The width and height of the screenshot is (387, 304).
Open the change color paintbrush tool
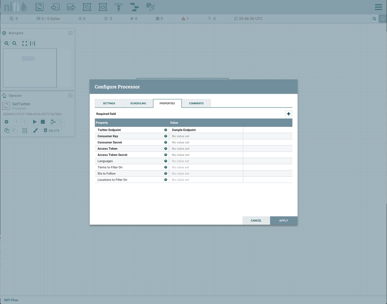click(35, 131)
